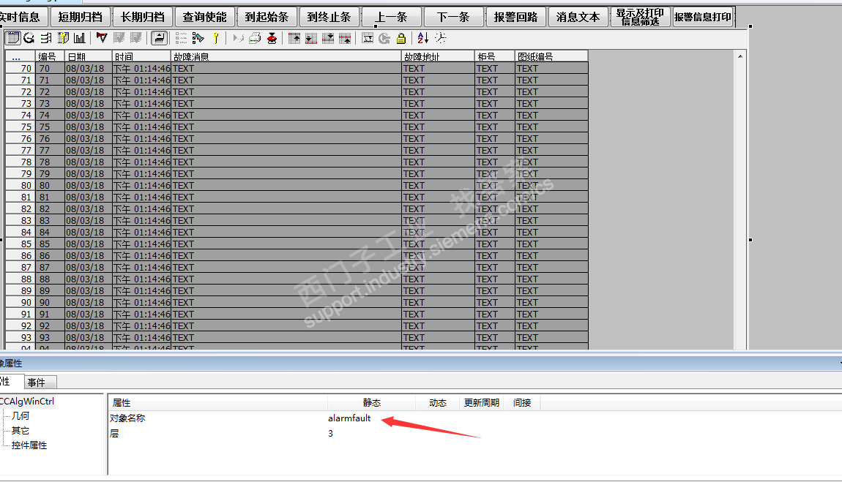Jump to last message icon
Image resolution: width=842 pixels, height=482 pixels.
(x=311, y=38)
